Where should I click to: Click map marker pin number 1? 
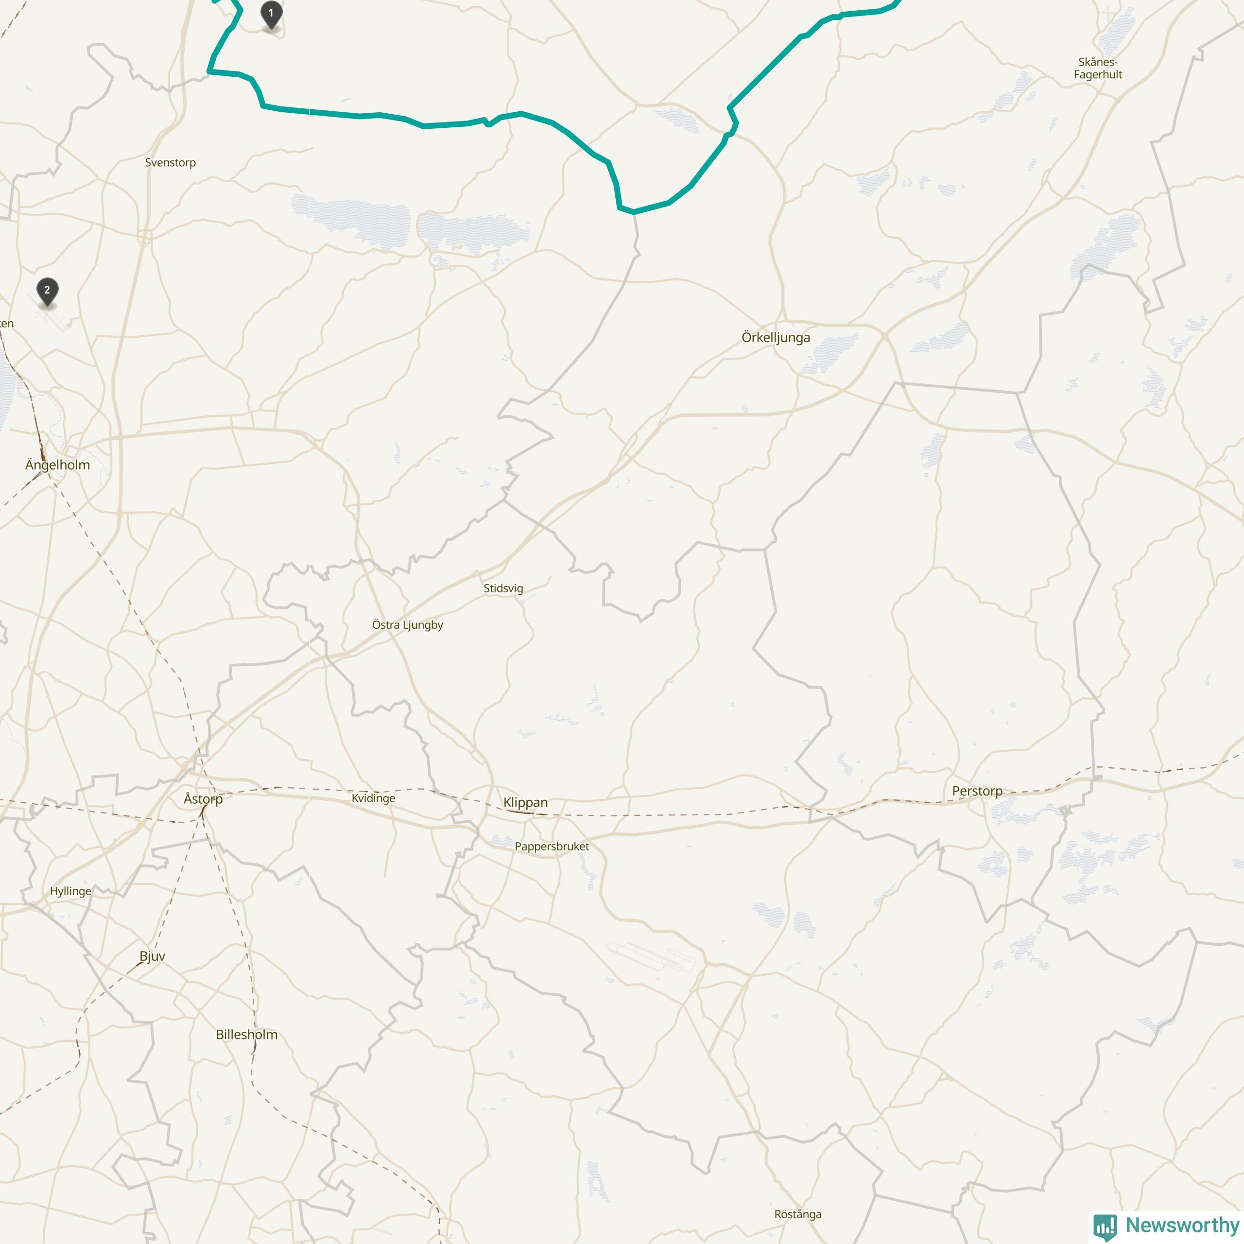coord(271,14)
